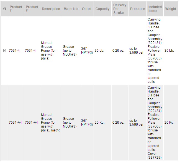The width and height of the screenshot is (180, 162).
Task: Select the Included Items column header
Action: (x=155, y=9)
